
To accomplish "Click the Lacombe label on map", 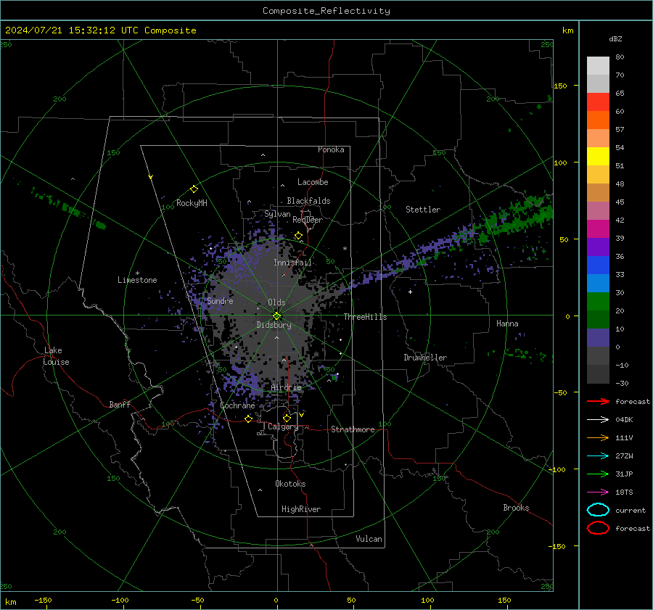I will (313, 182).
